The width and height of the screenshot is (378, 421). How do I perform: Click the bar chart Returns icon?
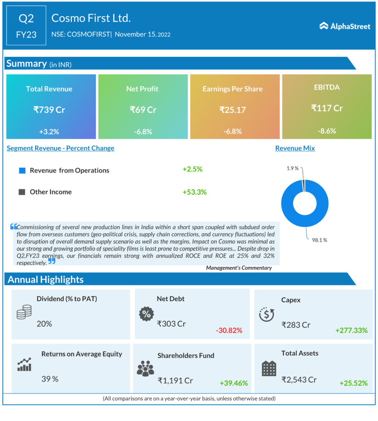click(x=24, y=364)
